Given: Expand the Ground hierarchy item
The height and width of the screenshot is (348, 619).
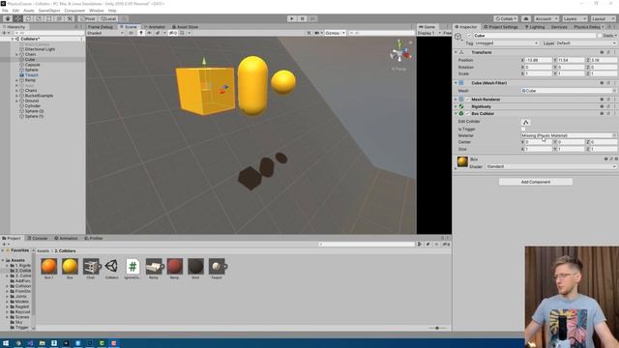Looking at the screenshot, I should click(x=16, y=101).
